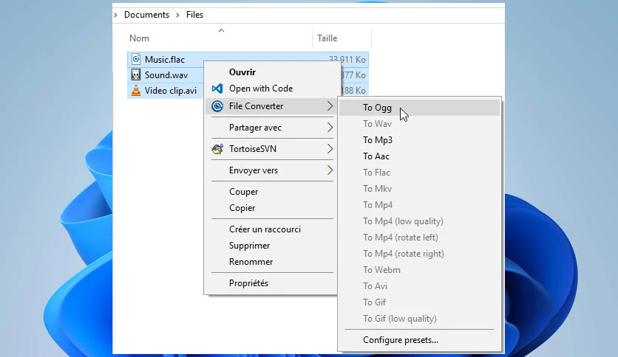
Task: Select the Video clip.avi file name
Action: (171, 91)
